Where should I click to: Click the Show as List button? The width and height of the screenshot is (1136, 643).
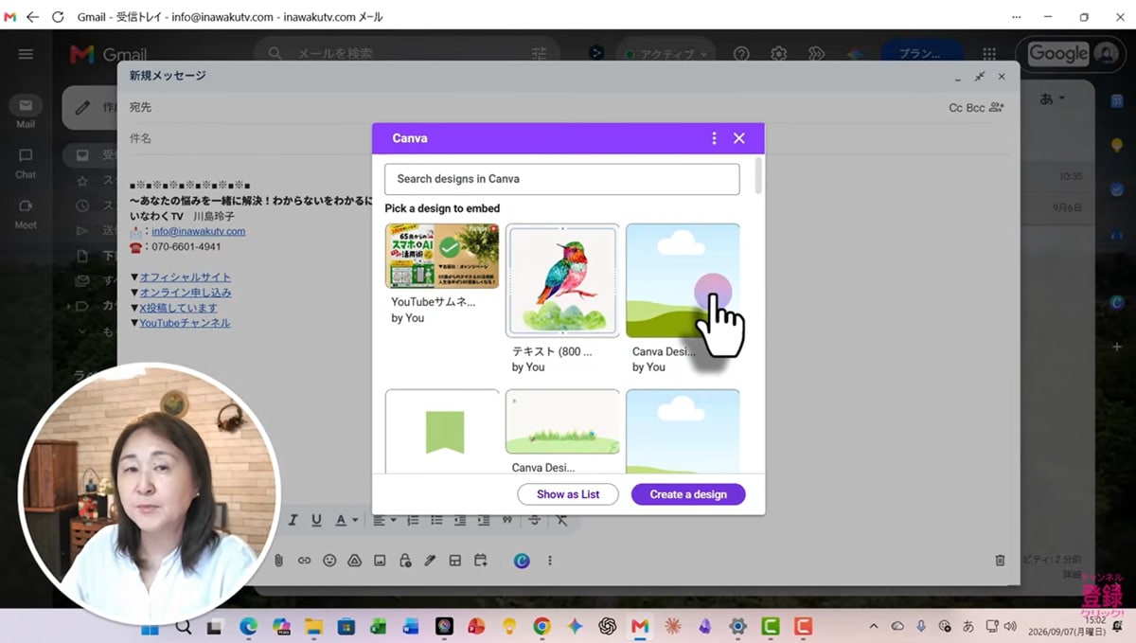coord(568,494)
